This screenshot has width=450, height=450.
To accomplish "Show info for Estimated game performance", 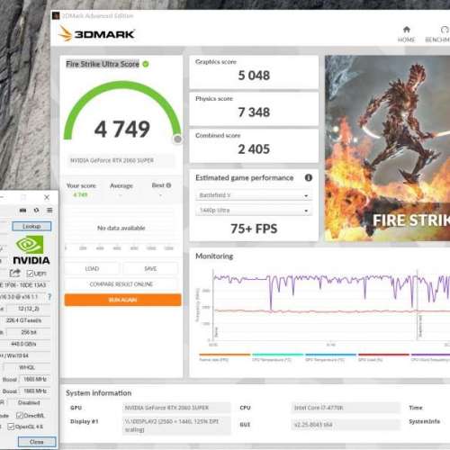I will [309, 177].
